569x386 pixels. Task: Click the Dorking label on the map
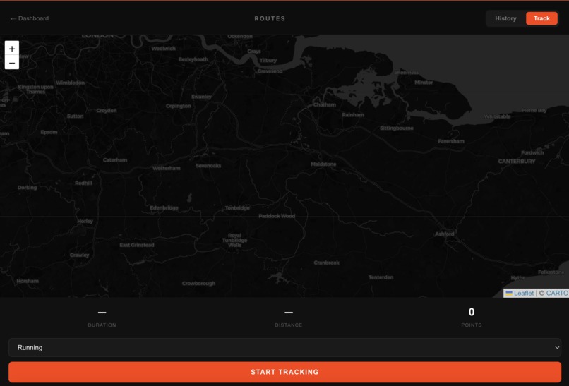pos(28,188)
